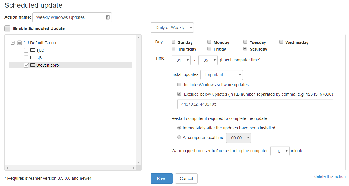Click the Steven.corp computer icon
The image size is (349, 186).
pos(33,65)
